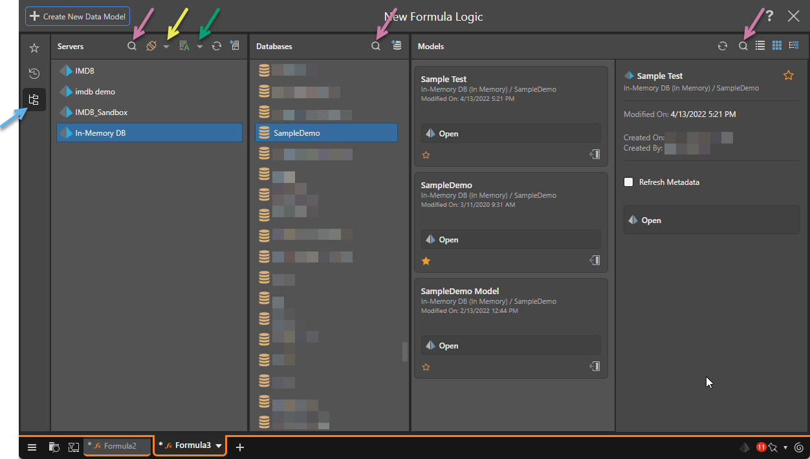The height and width of the screenshot is (459, 810).
Task: Select the IMDB_Sandbox server
Action: (x=101, y=112)
